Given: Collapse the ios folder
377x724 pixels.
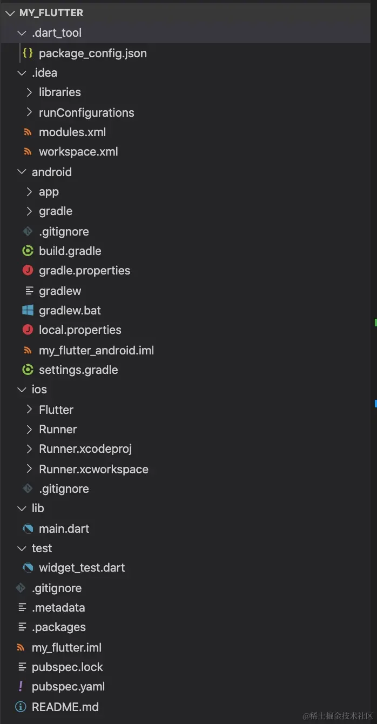Looking at the screenshot, I should 22,390.
